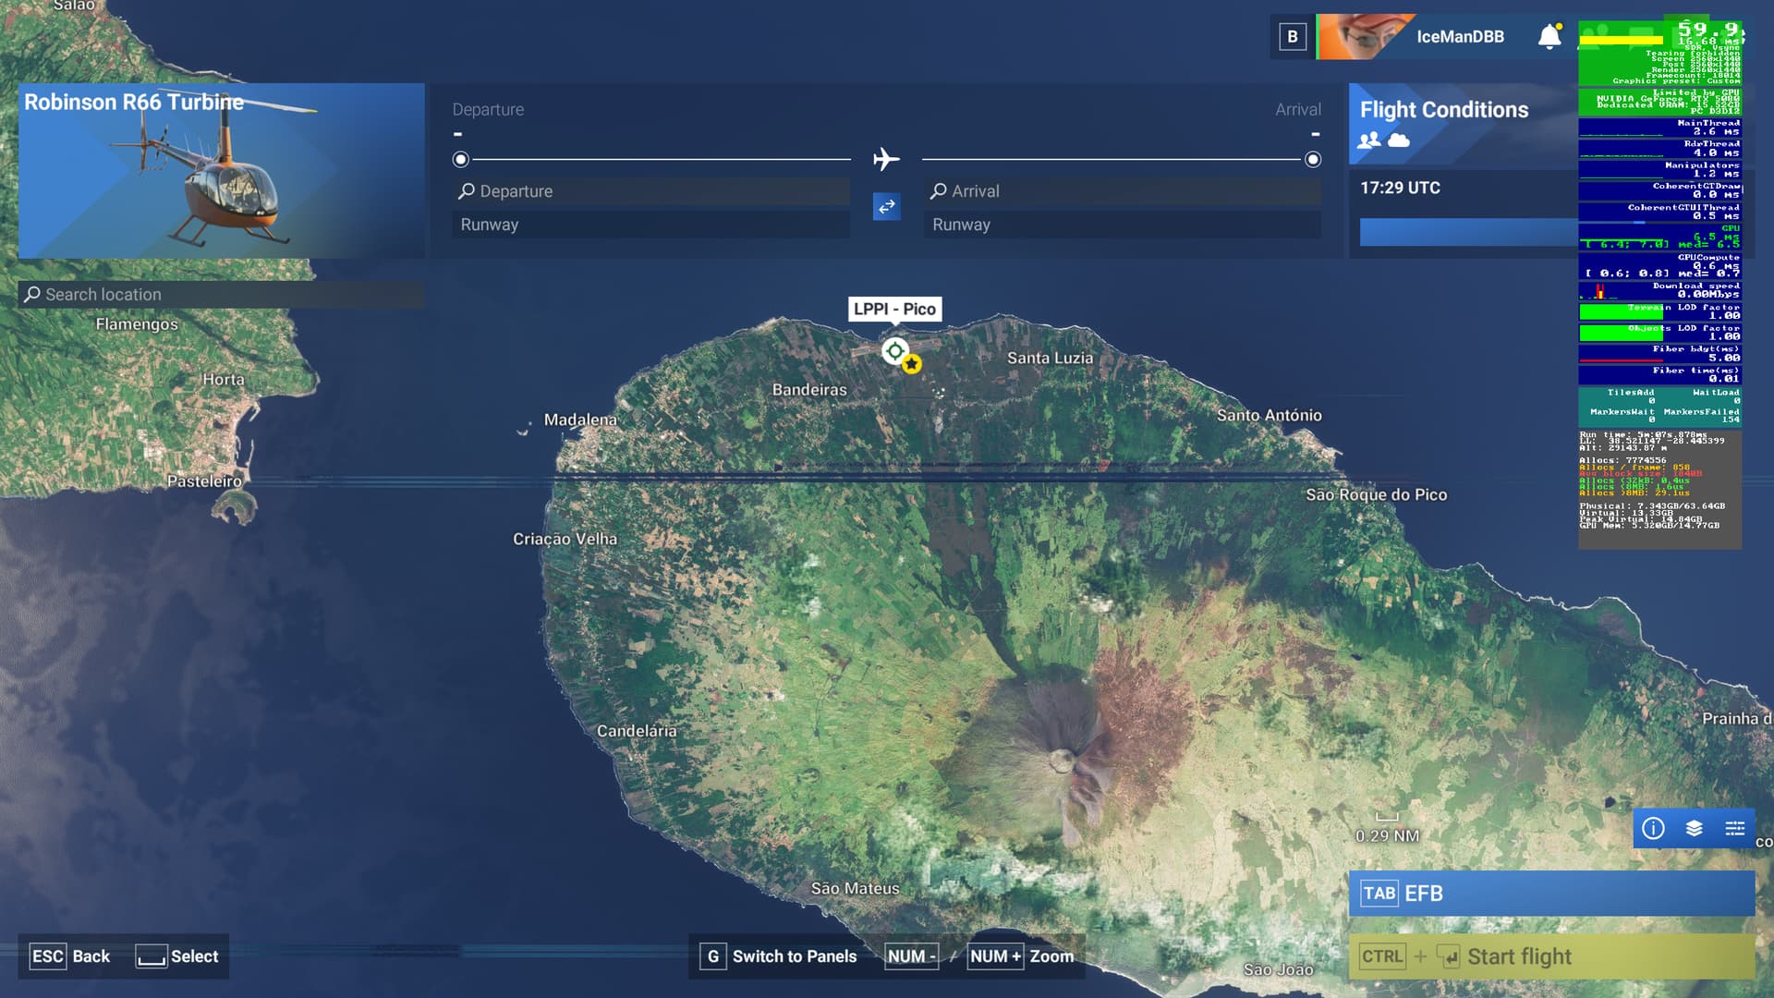Select the departure endpoint radio circle
Image resolution: width=1774 pixels, height=998 pixels.
coord(460,160)
